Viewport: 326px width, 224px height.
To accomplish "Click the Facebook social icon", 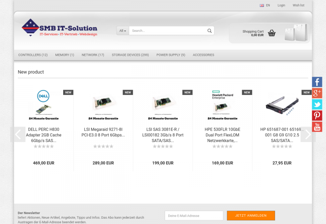I will tap(317, 82).
